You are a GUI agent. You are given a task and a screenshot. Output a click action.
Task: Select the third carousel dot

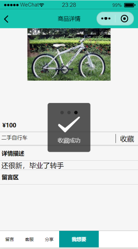[x=76, y=113]
